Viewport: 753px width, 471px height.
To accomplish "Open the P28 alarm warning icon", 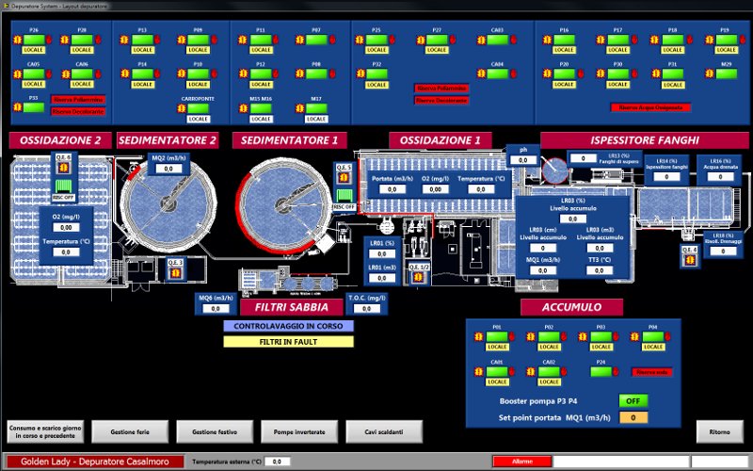I will 65,40.
